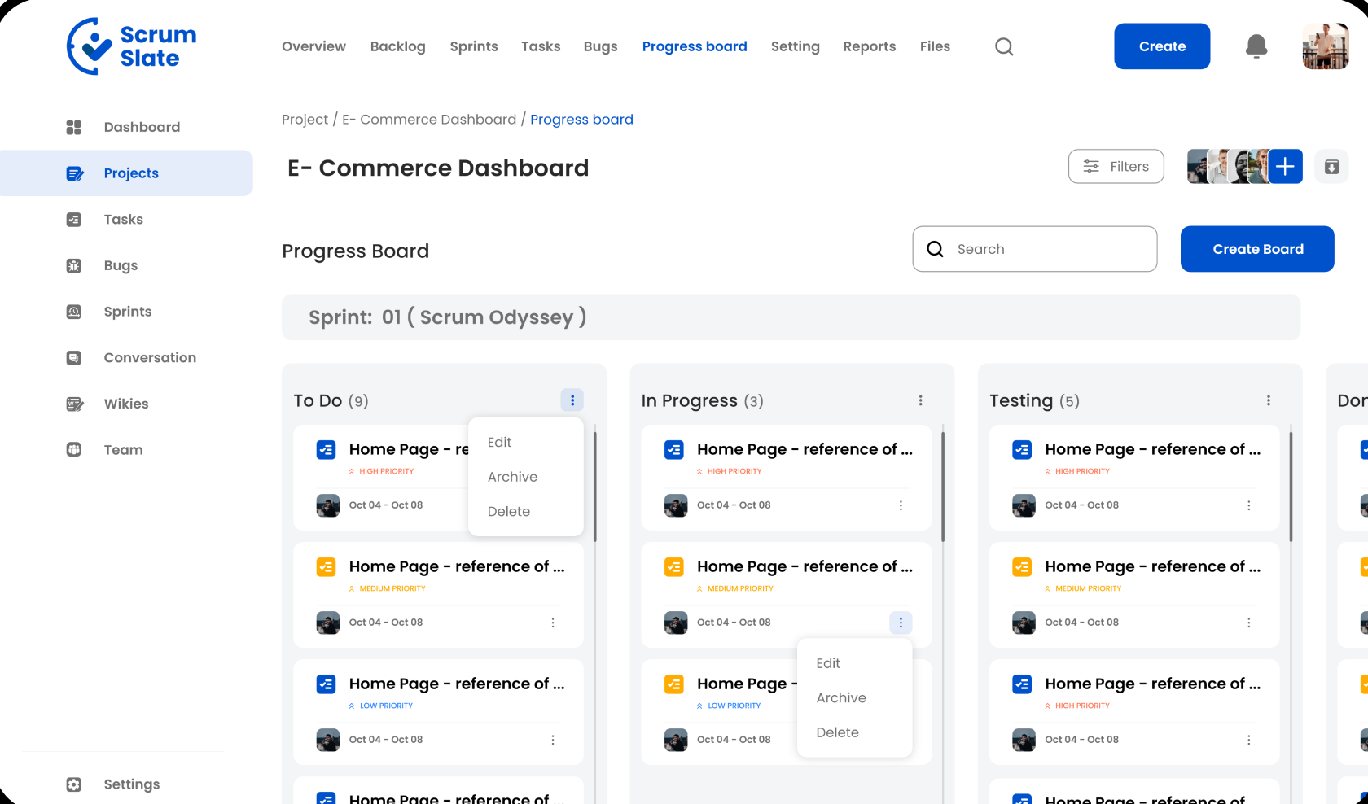Click the plus icon to add member

click(x=1285, y=167)
